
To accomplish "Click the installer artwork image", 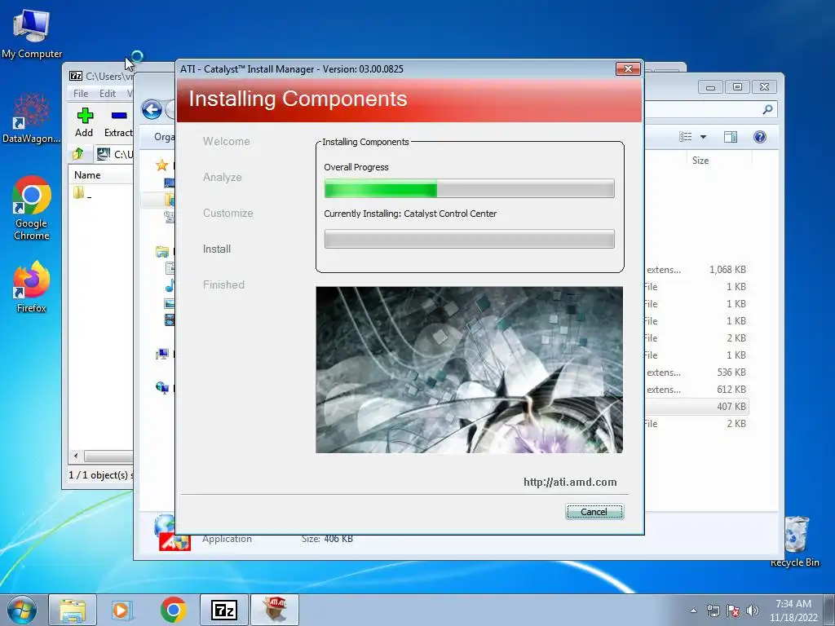I will (x=469, y=370).
